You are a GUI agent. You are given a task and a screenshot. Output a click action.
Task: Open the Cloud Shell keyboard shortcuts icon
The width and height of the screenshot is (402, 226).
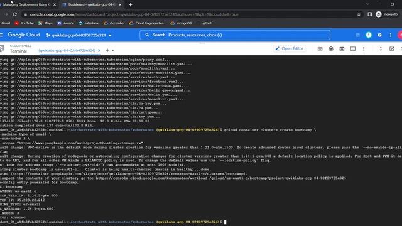point(320,49)
